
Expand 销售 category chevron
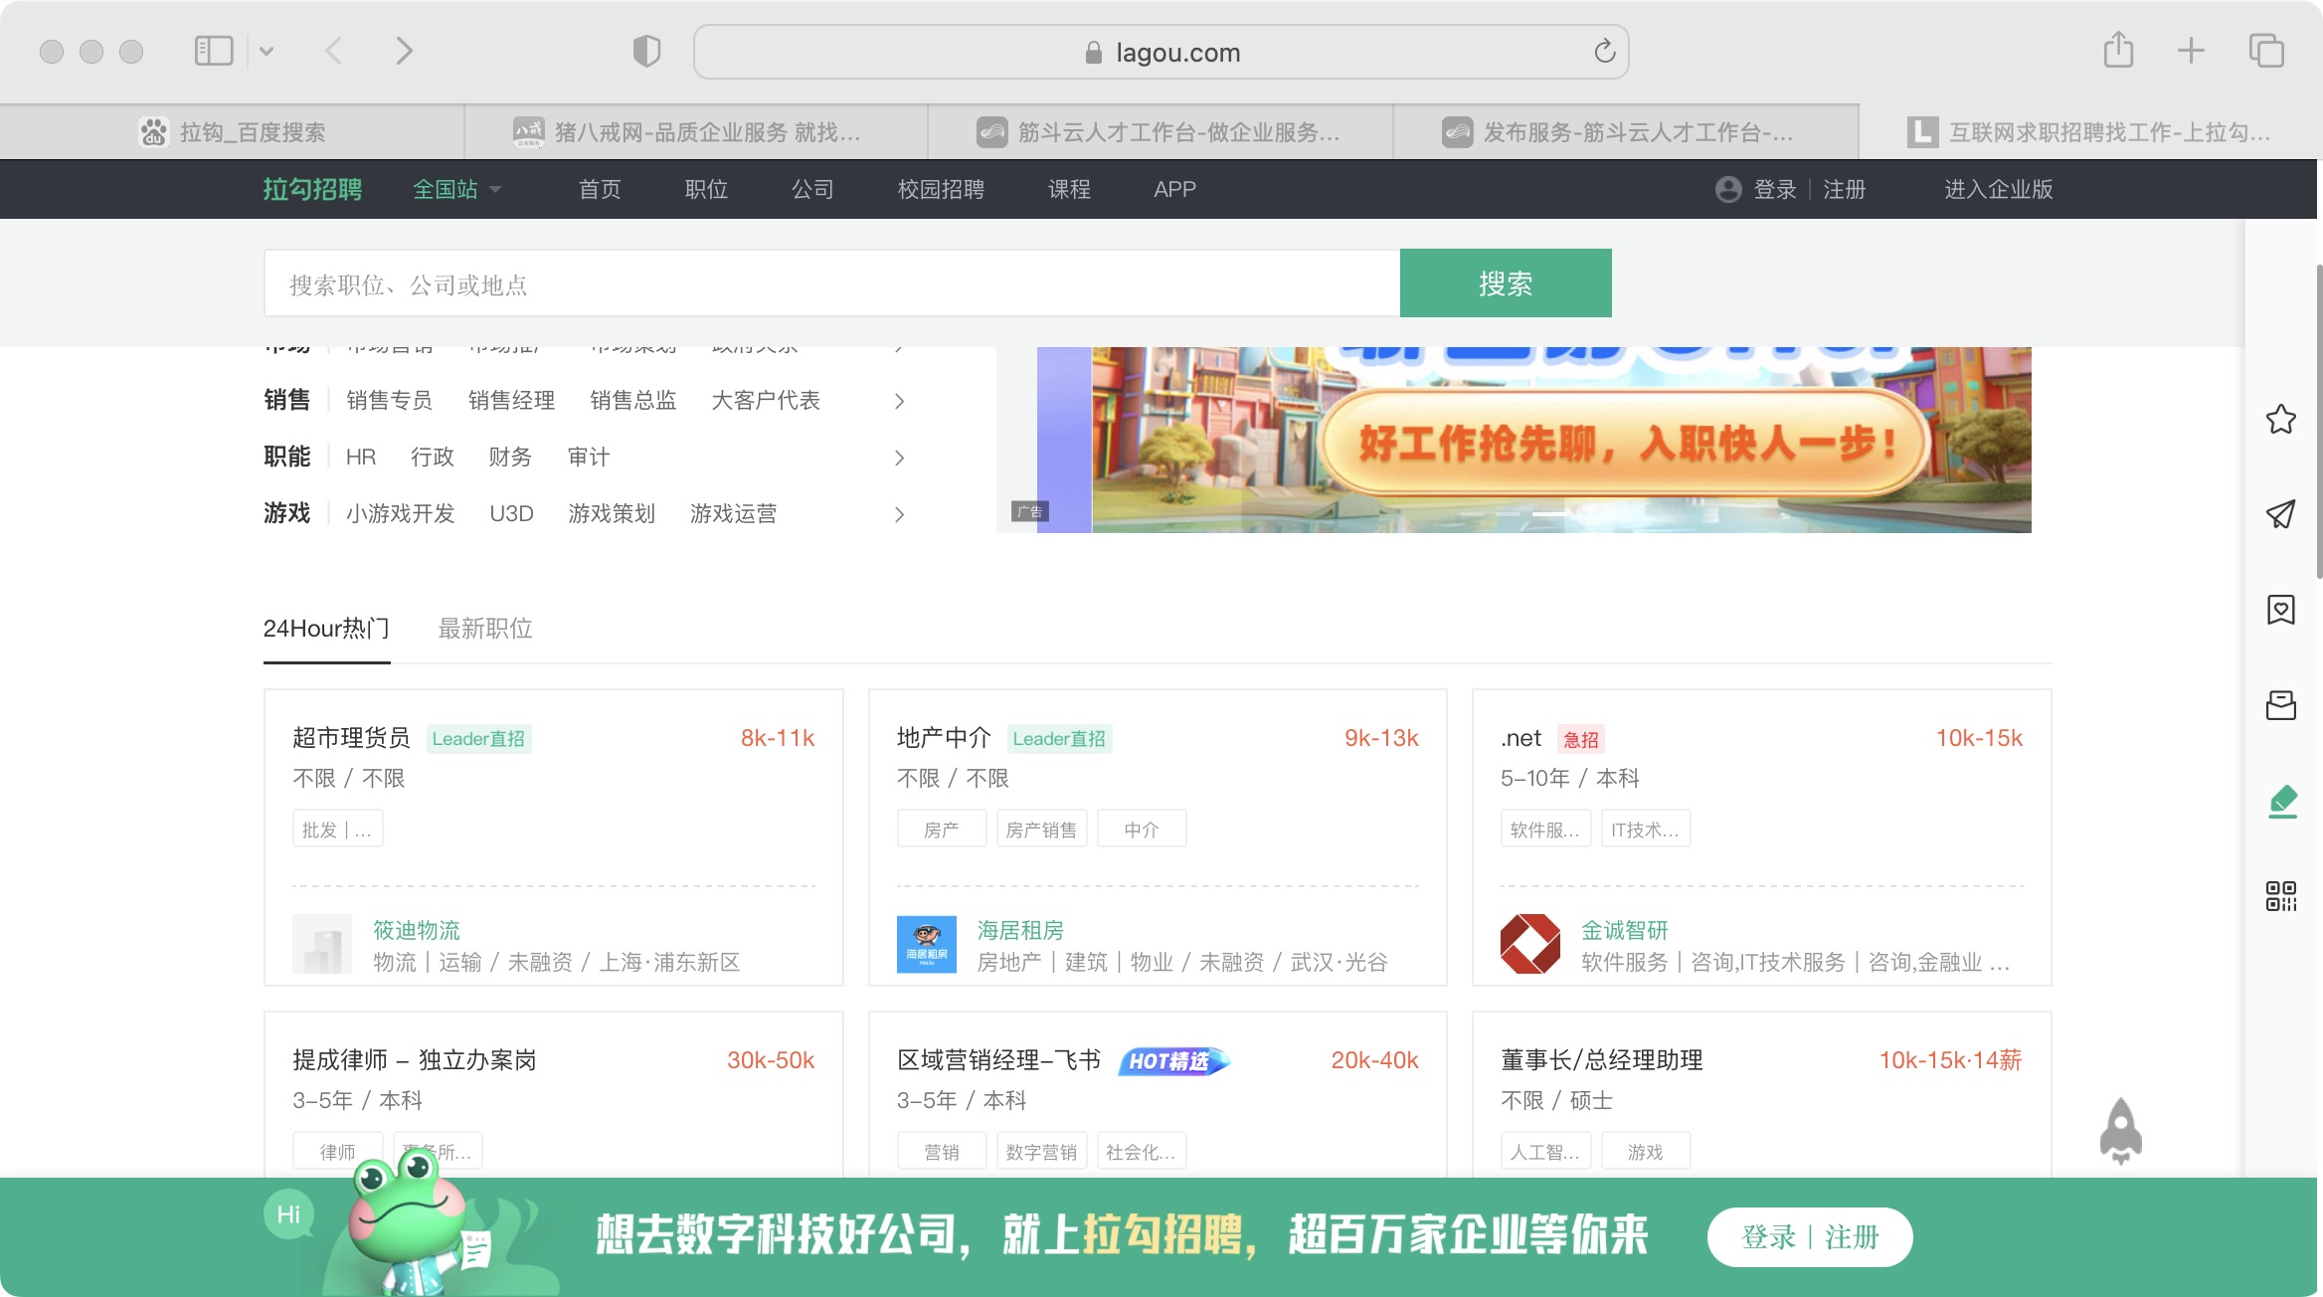click(x=899, y=401)
